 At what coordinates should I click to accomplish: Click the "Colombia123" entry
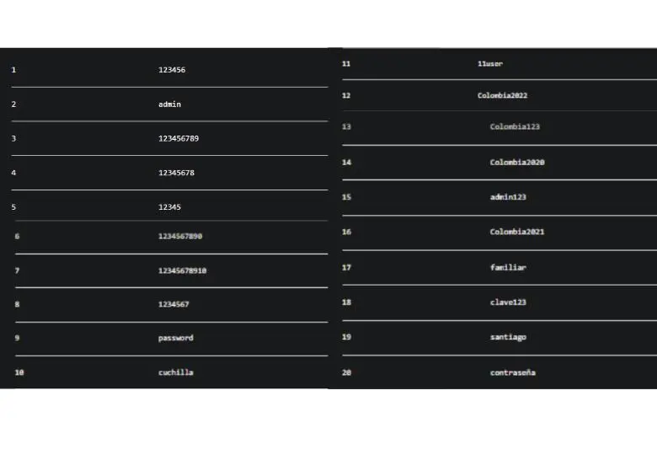click(x=515, y=127)
